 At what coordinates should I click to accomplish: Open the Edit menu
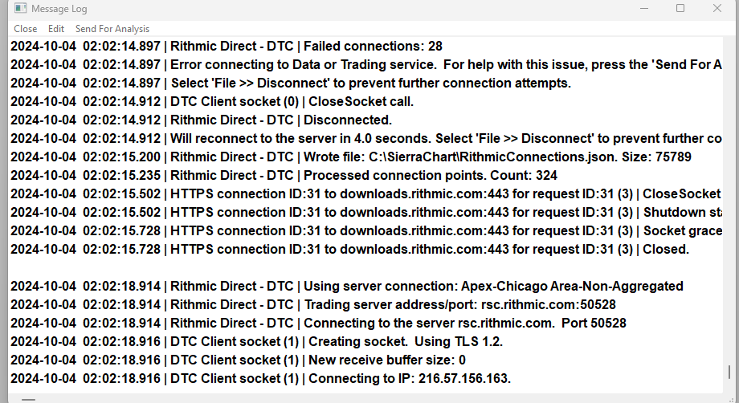(56, 29)
